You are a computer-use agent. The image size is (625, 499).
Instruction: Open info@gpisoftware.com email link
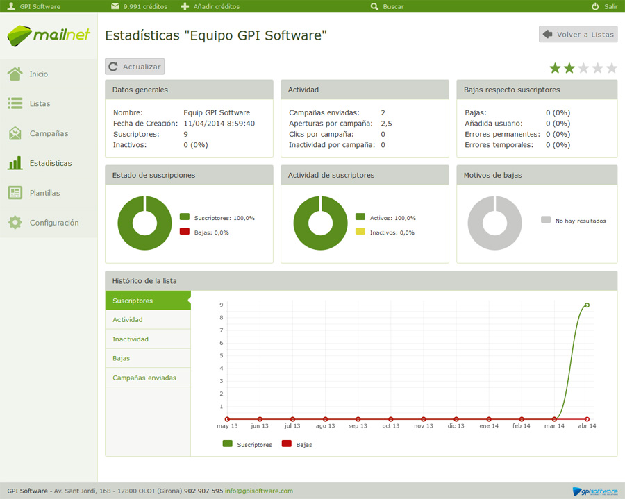(x=259, y=491)
